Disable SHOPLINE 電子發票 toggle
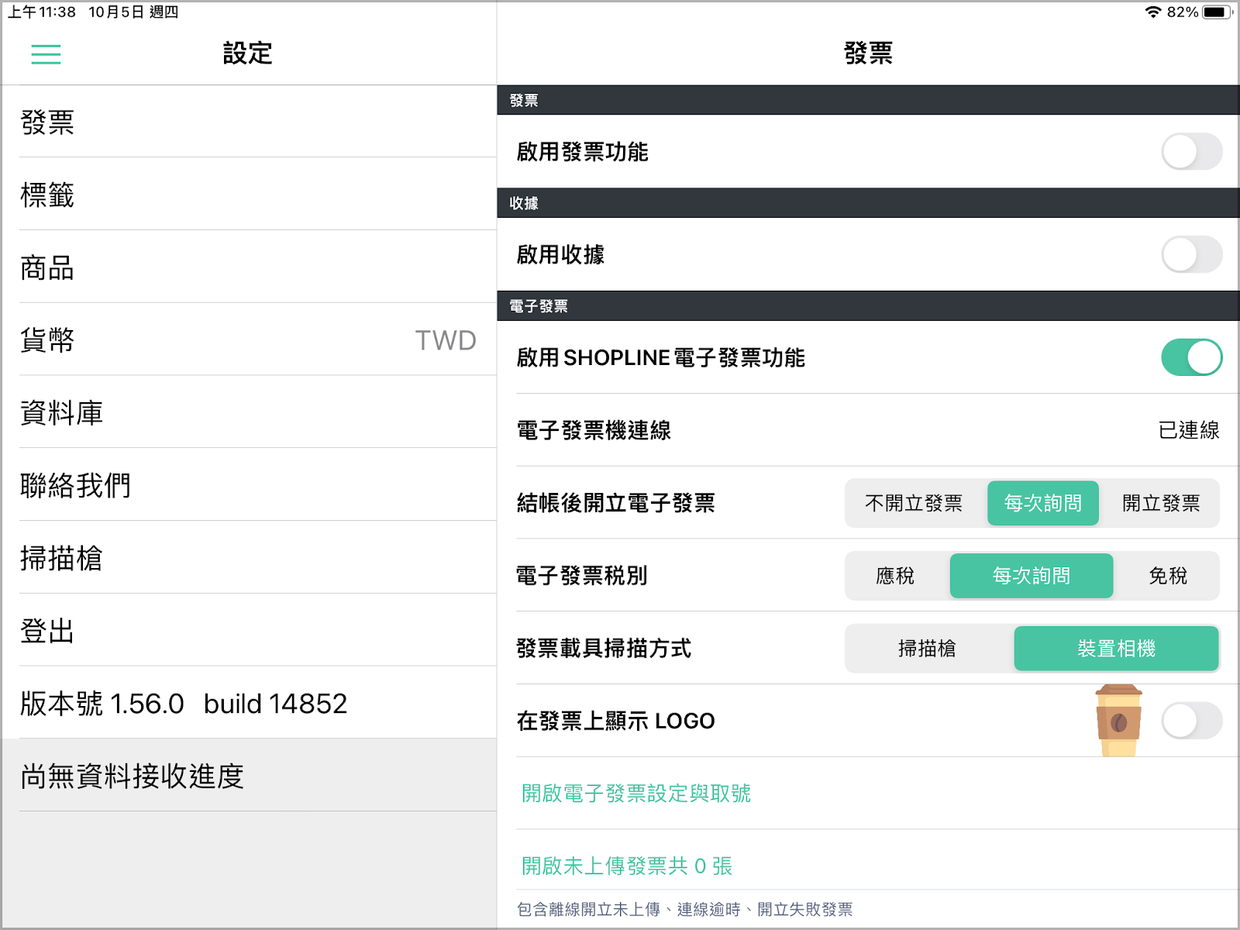Viewport: 1240px width, 930px height. 1191,357
